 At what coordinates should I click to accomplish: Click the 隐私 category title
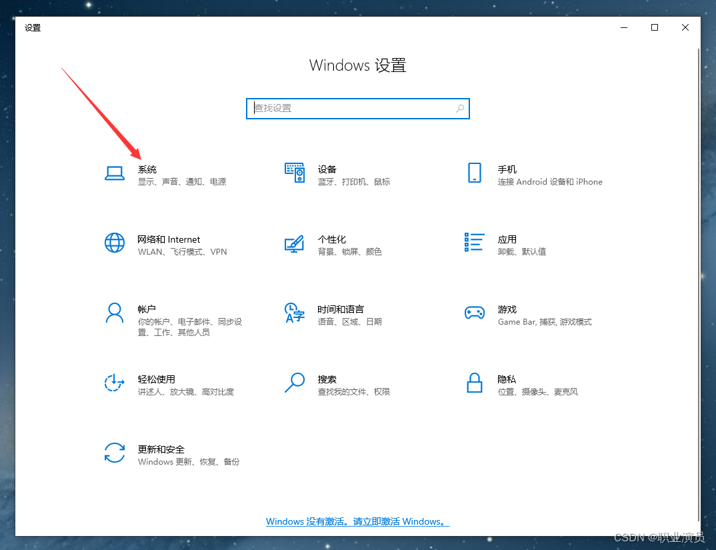coord(507,379)
